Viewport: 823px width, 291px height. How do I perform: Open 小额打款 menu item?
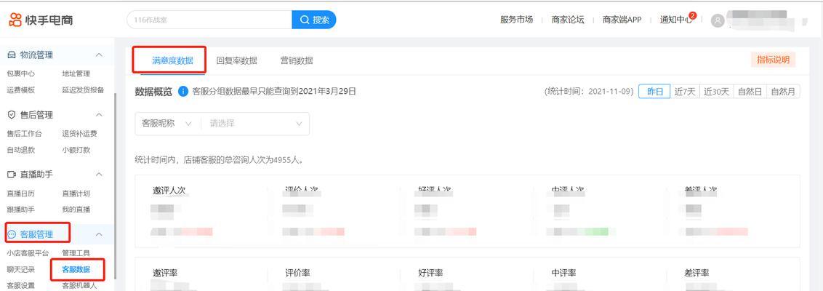coord(76,150)
